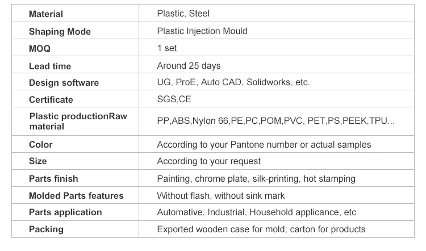This screenshot has height=251, width=426.
Task: Click the Shaping Mode label
Action: pos(60,31)
